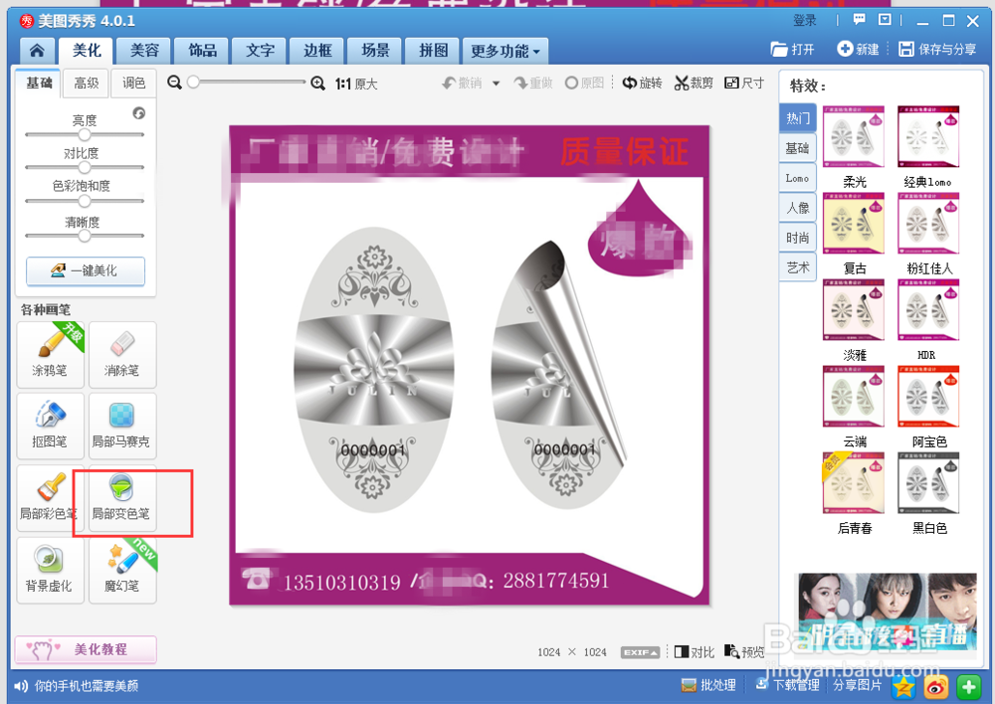The width and height of the screenshot is (995, 704).
Task: Select the 消除笔 eraser pen tool
Action: pyautogui.click(x=121, y=355)
